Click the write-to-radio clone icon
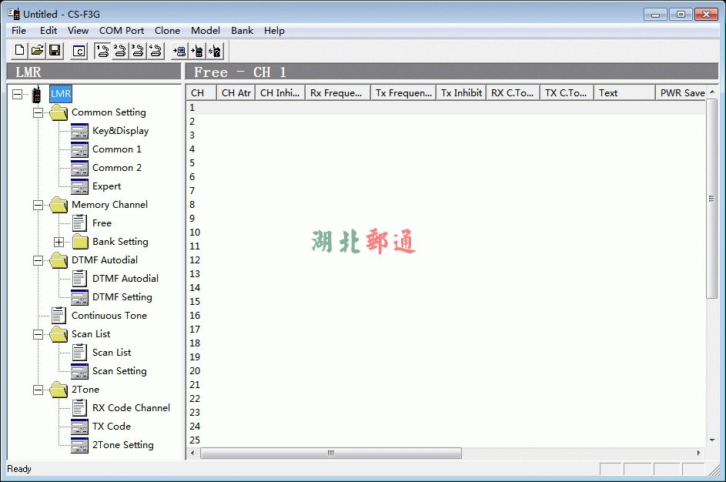Screen dimensions: 726x482 (197, 51)
